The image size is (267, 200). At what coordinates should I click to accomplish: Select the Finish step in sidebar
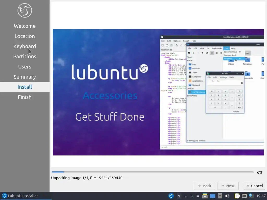point(25,97)
